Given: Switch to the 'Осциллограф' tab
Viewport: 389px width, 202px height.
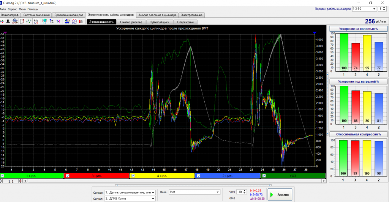Looking at the screenshot, I should click(10, 15).
